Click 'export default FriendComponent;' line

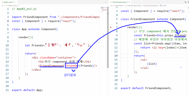146,88
